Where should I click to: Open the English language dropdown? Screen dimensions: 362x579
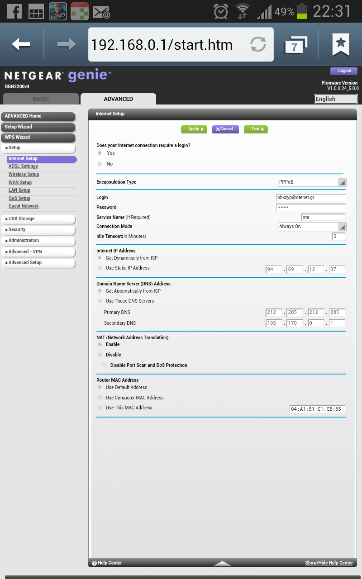click(336, 99)
